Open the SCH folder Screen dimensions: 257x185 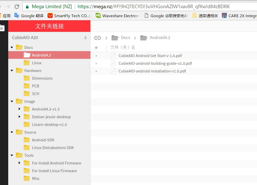(35, 94)
